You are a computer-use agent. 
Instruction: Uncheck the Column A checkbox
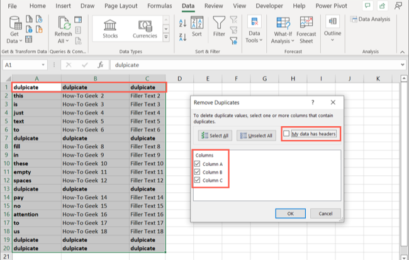coord(198,163)
